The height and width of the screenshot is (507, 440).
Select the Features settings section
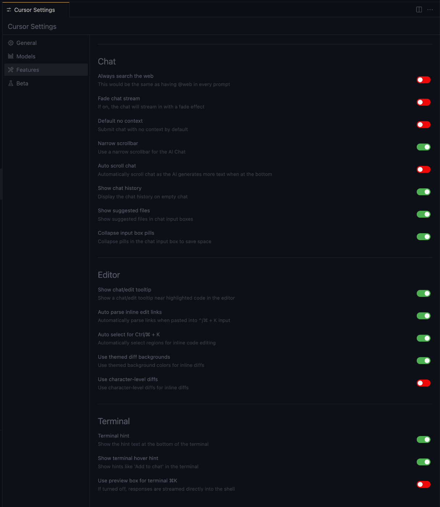[x=46, y=70]
